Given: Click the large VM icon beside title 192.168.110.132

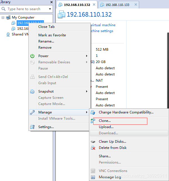Looking at the screenshot, I should [61, 14].
